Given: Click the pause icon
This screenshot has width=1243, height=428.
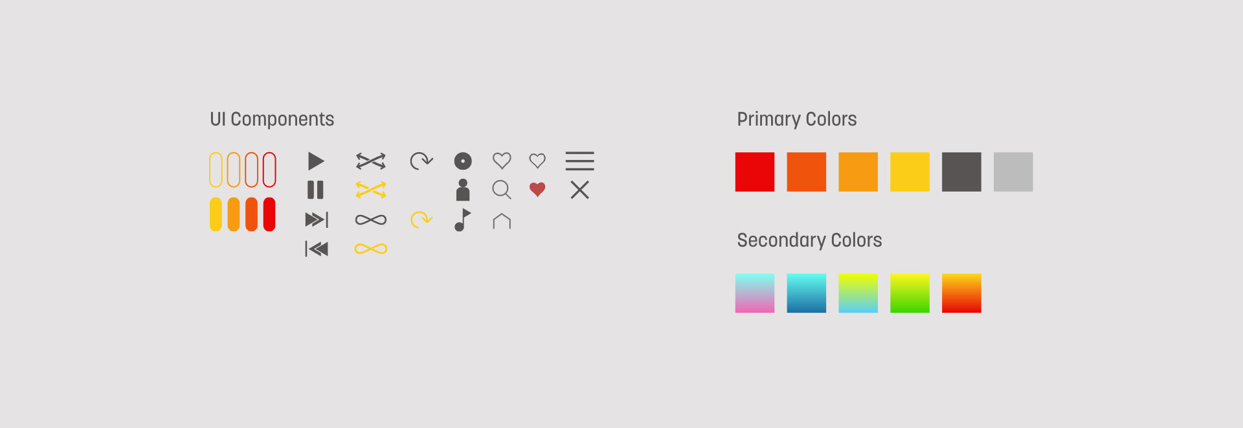Looking at the screenshot, I should tap(315, 190).
